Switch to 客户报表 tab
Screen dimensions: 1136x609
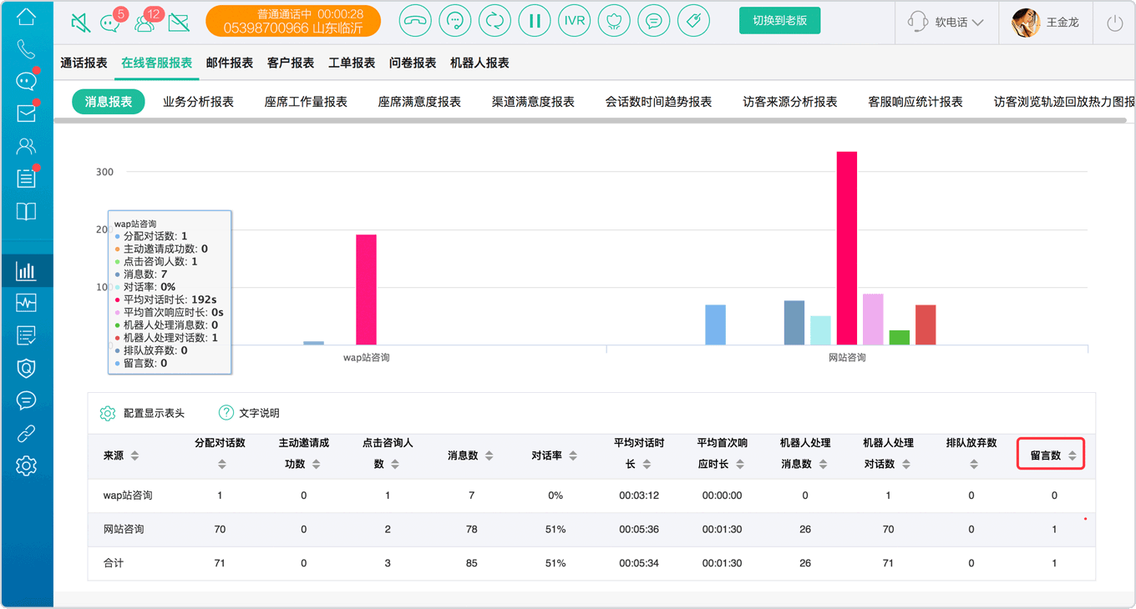pos(291,63)
